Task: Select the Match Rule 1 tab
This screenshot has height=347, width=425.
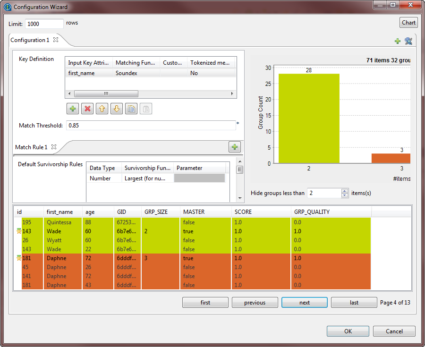Action: tap(31, 147)
